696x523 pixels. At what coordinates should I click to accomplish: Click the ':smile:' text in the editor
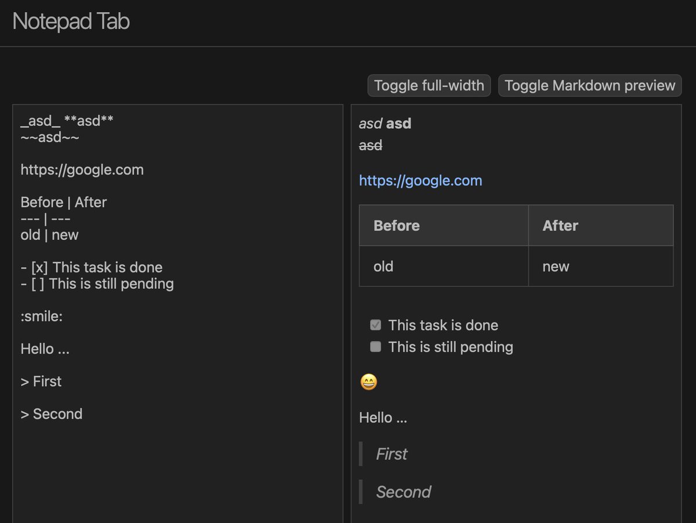coord(41,317)
